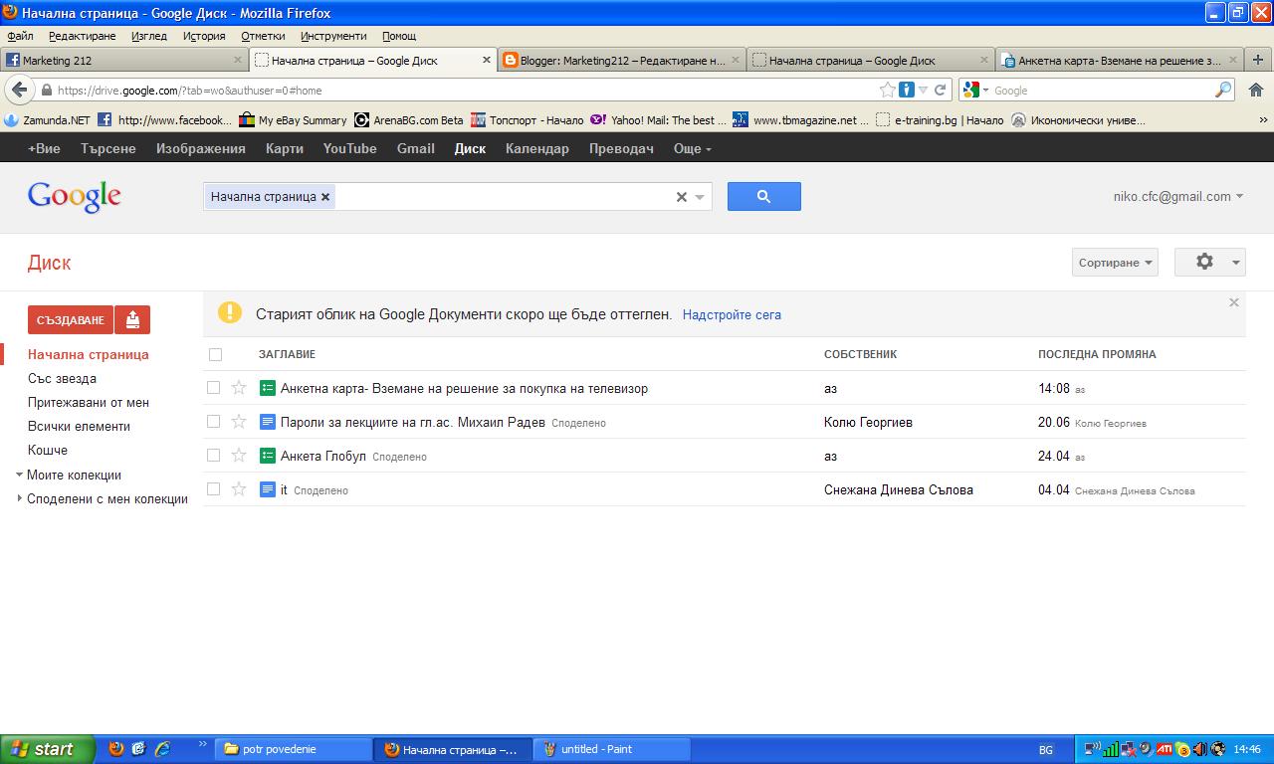The height and width of the screenshot is (764, 1274).
Task: Go to Gmail in Google bar
Action: click(415, 148)
